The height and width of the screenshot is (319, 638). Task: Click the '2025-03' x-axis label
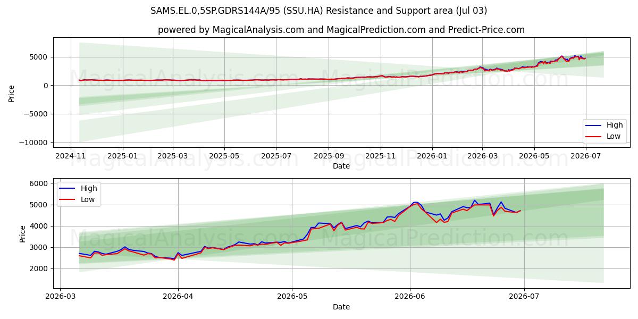pyautogui.click(x=173, y=155)
